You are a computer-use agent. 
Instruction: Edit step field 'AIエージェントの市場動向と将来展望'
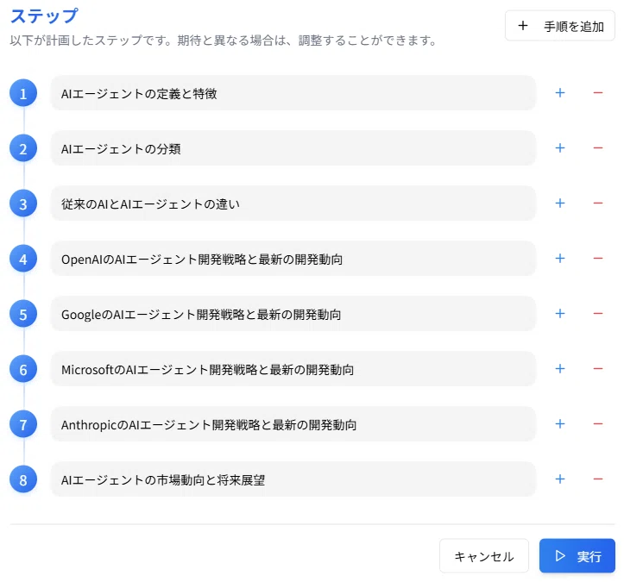point(293,479)
